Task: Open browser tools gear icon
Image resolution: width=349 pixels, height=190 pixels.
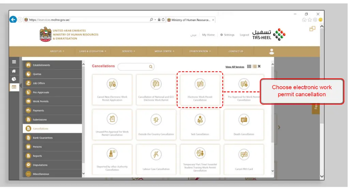Action: [x=315, y=20]
